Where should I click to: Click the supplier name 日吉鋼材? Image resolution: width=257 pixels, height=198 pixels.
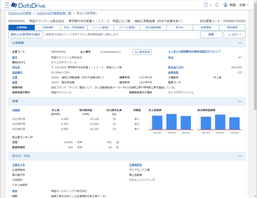tap(17, 180)
